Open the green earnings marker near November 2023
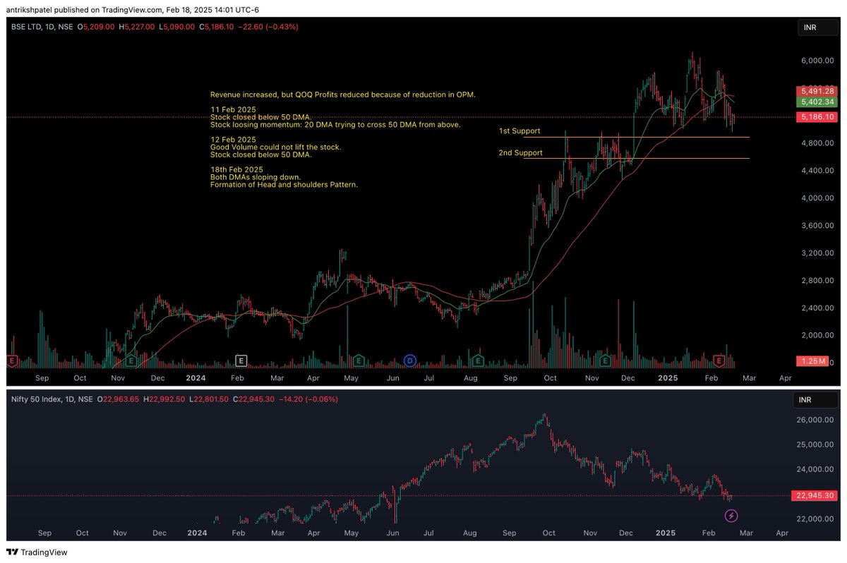Viewport: 847px width, 563px height. point(131,361)
